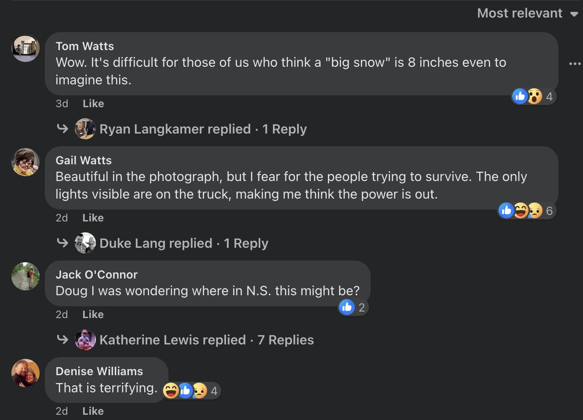
Task: Click Gail Watts' avatar
Action: point(26,162)
